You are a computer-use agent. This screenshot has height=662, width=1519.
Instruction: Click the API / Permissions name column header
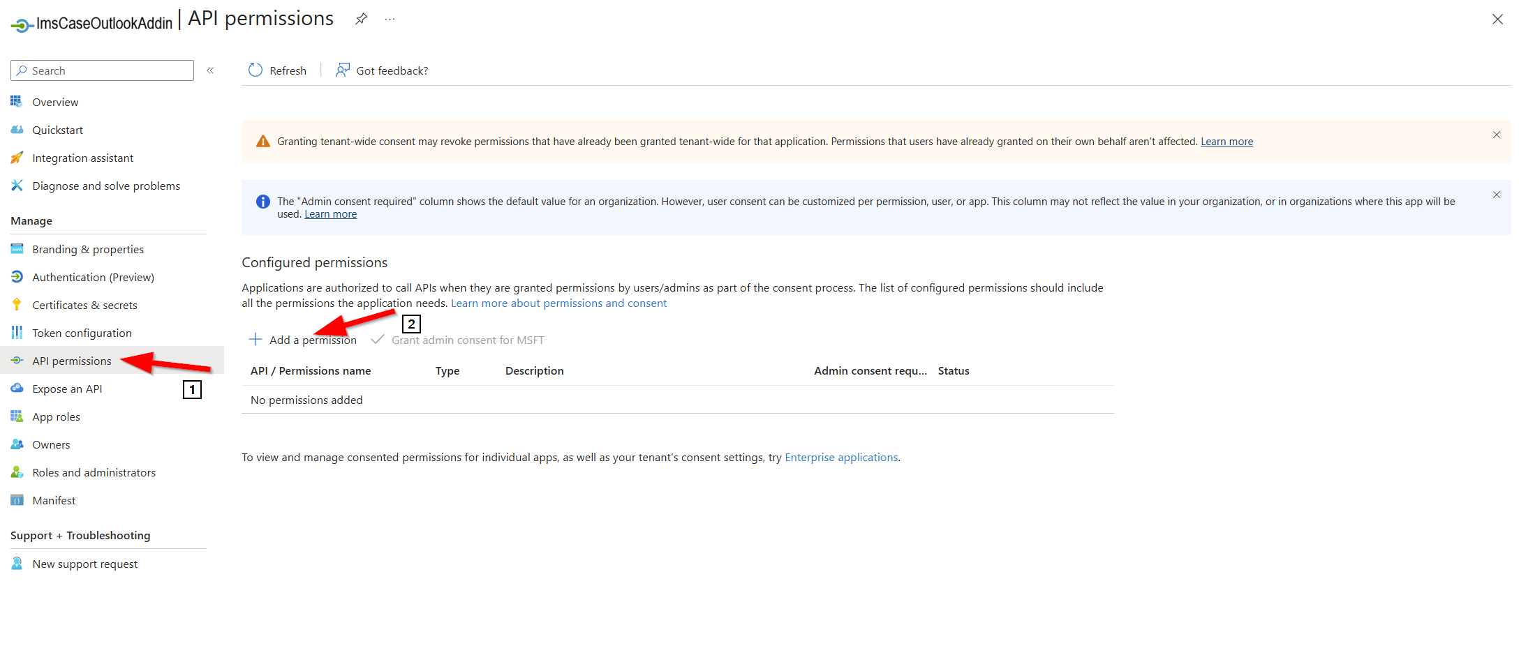[x=311, y=370]
